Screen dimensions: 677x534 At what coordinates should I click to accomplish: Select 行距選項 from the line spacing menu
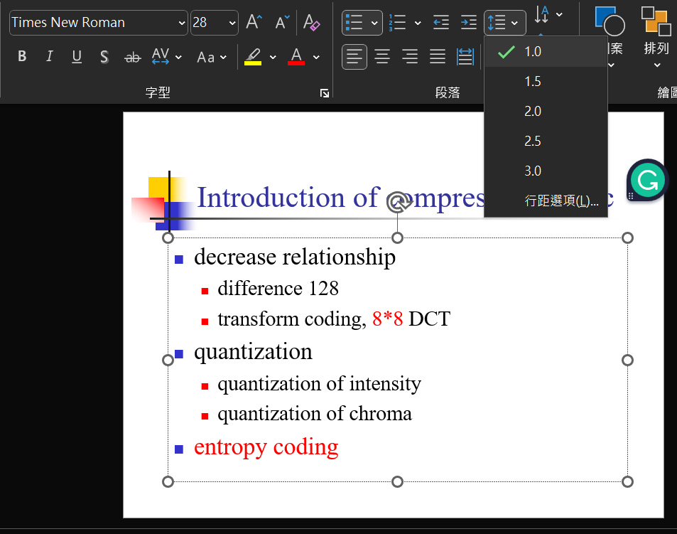point(561,200)
